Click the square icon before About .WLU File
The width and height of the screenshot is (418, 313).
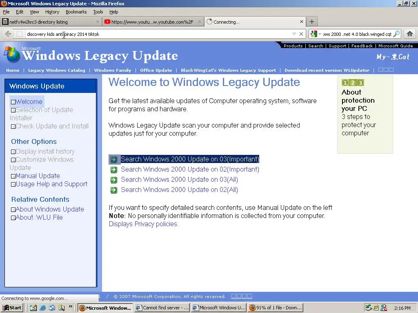[13, 218]
